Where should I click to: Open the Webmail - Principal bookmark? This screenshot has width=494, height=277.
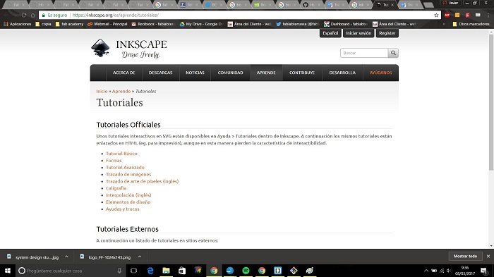click(x=107, y=24)
